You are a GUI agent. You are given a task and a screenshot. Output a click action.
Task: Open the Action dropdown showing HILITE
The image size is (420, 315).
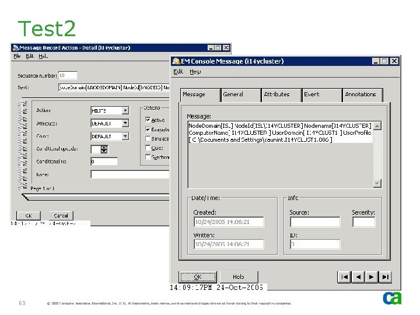click(x=125, y=110)
